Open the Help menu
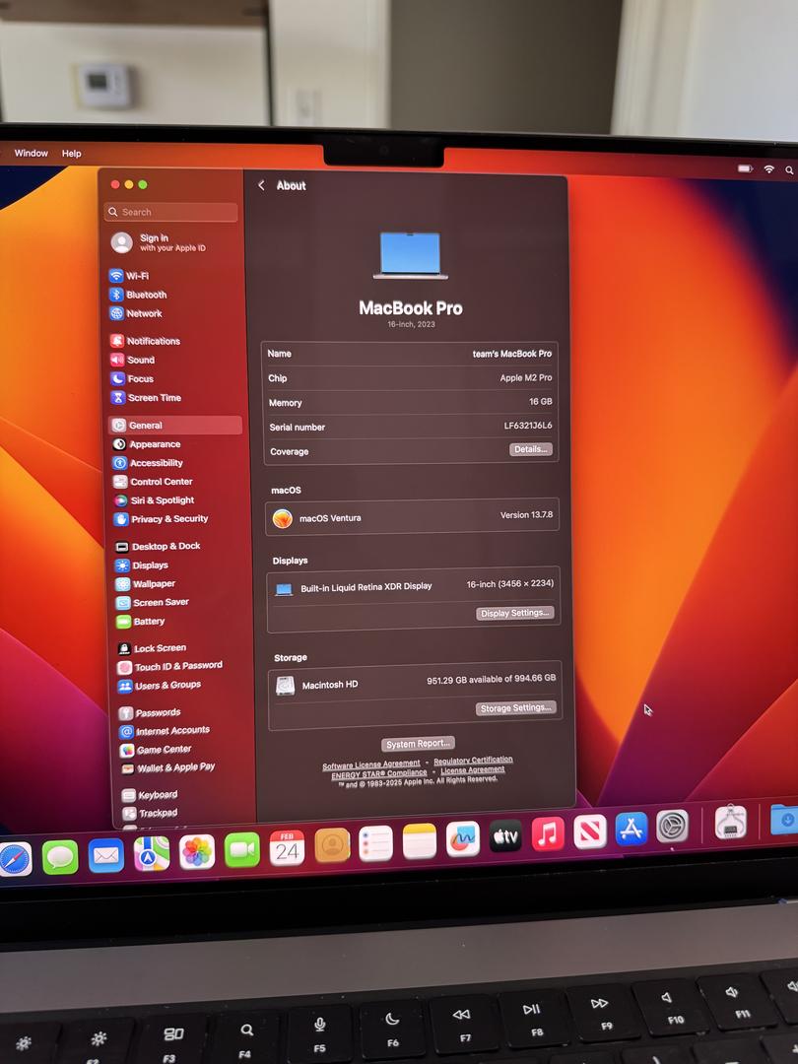 coord(72,154)
